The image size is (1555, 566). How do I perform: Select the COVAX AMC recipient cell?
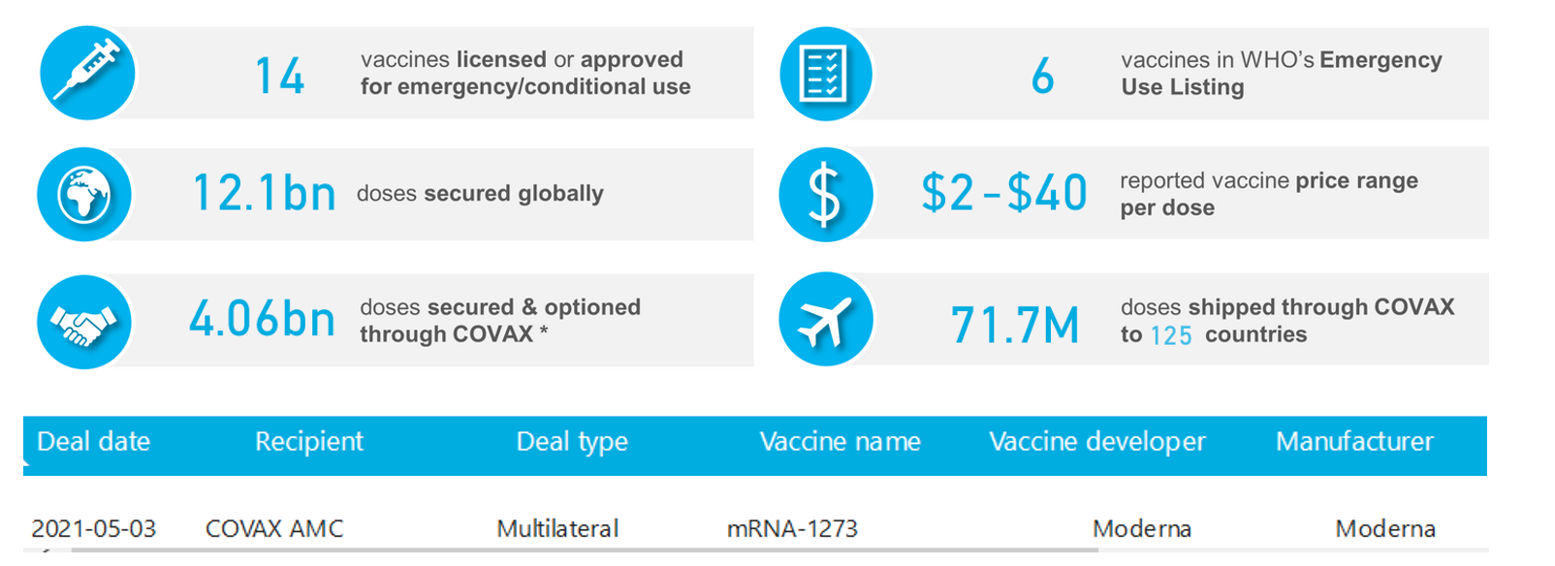coord(274,529)
